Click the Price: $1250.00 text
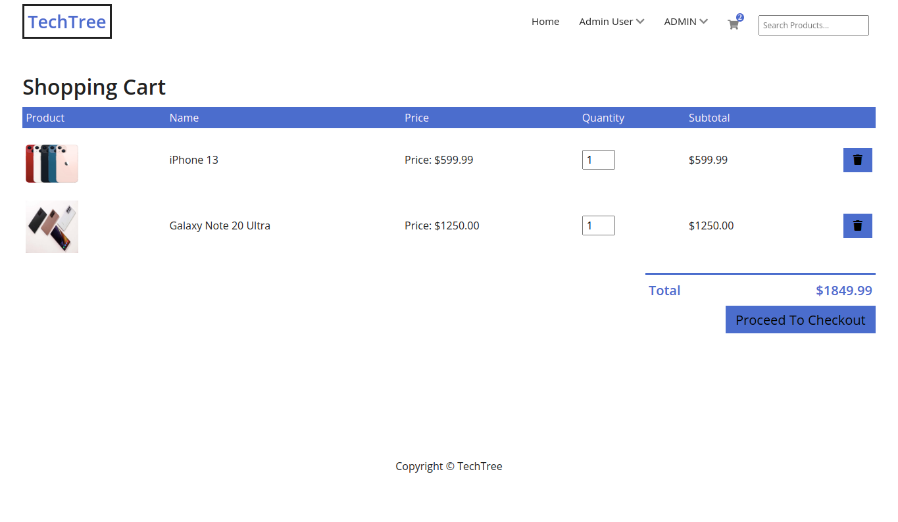The width and height of the screenshot is (898, 522). [442, 225]
